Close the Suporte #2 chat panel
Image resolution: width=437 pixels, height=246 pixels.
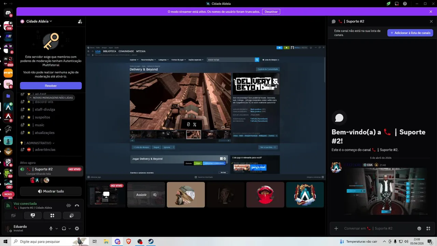click(431, 21)
